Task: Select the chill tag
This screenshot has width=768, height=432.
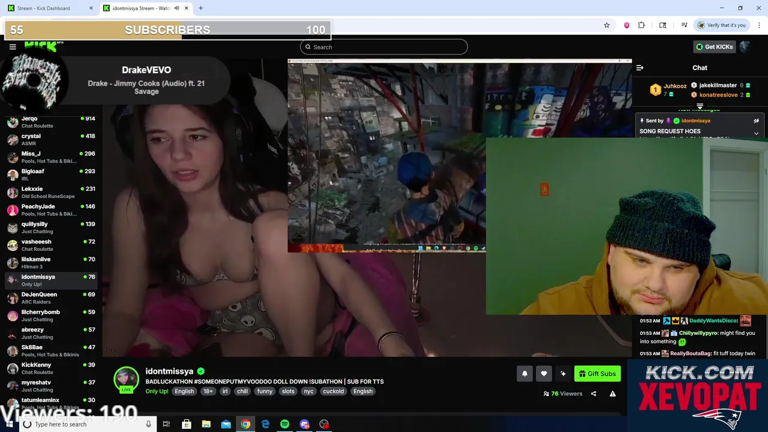Action: point(242,391)
